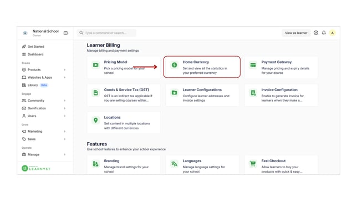Open the help question mark icon
Viewport: 357px width, 201px height.
[316, 33]
